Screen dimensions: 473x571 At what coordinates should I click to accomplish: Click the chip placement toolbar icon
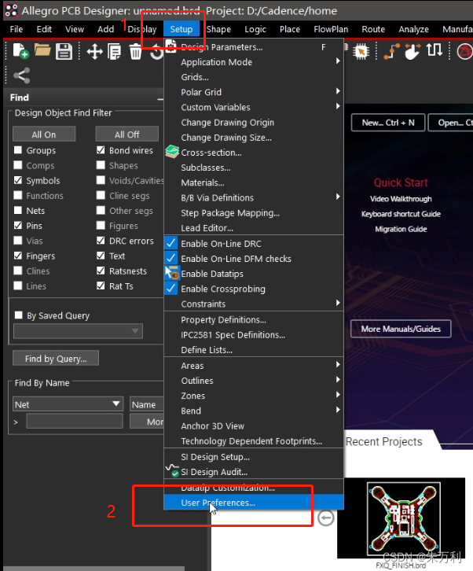(361, 52)
